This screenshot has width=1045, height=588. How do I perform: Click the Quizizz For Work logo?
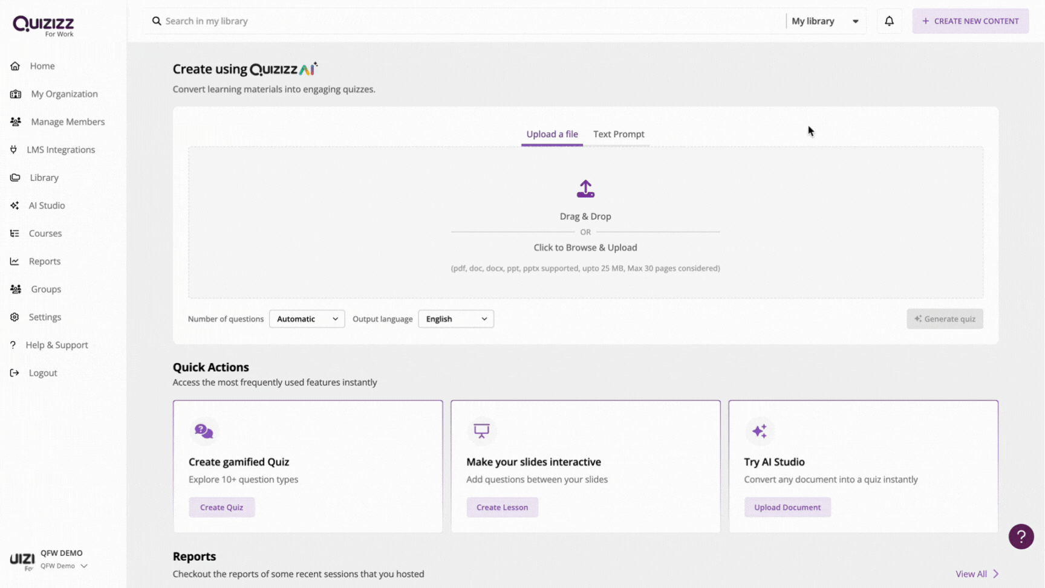[44, 26]
